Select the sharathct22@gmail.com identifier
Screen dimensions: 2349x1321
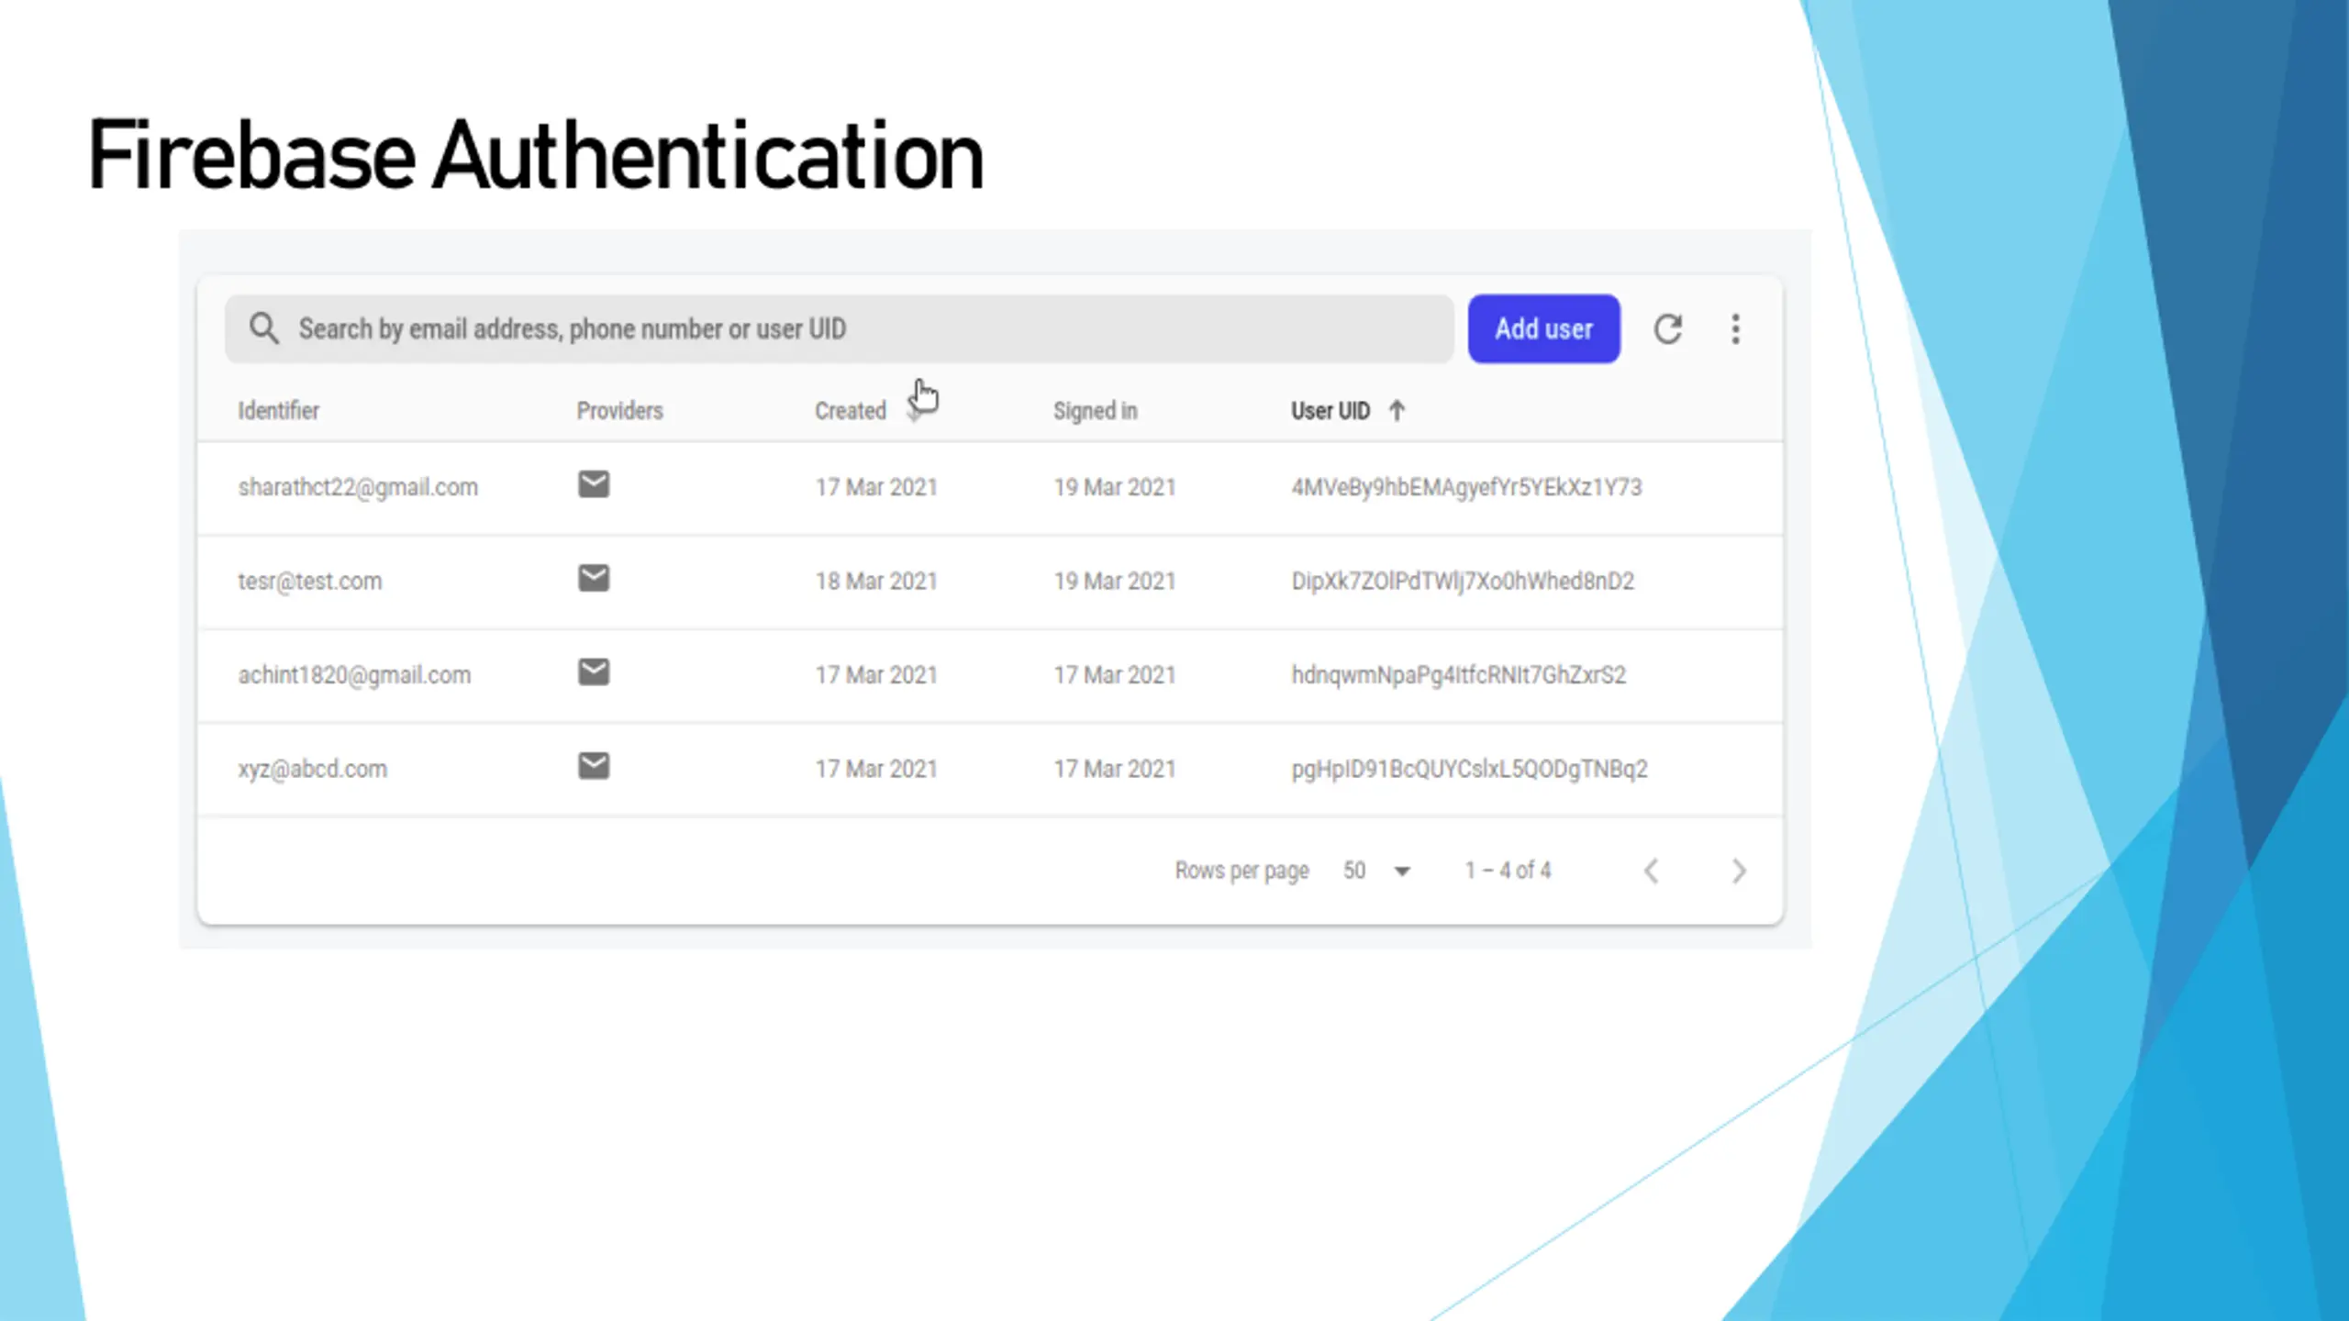pyautogui.click(x=358, y=487)
